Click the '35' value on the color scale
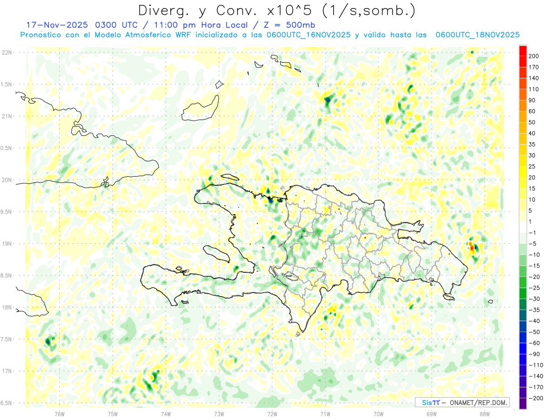The image size is (544, 420). (532, 145)
